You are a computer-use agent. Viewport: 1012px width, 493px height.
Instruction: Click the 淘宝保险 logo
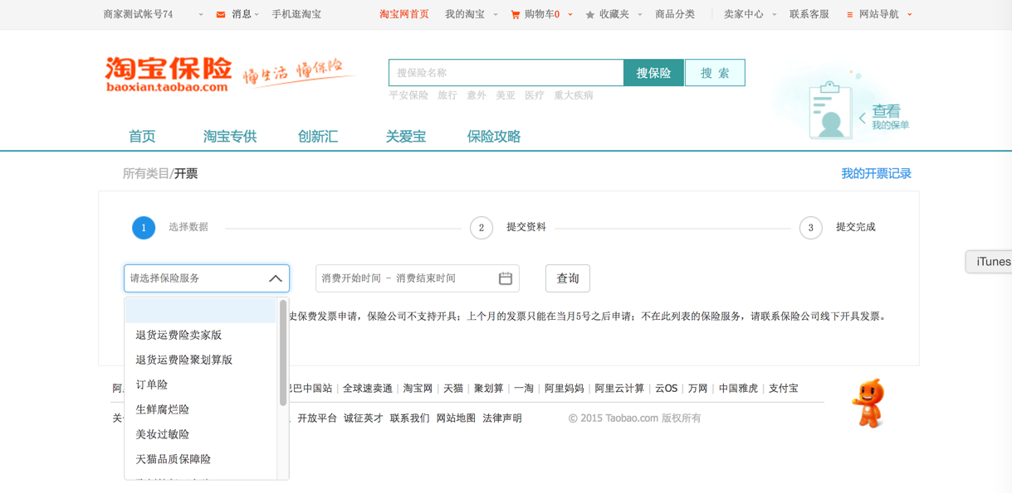[169, 74]
